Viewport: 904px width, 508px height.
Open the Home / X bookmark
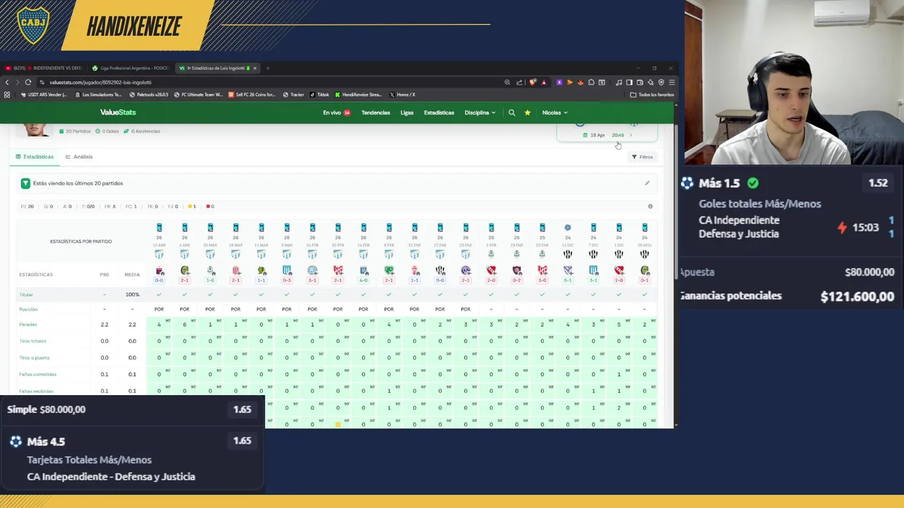[403, 95]
